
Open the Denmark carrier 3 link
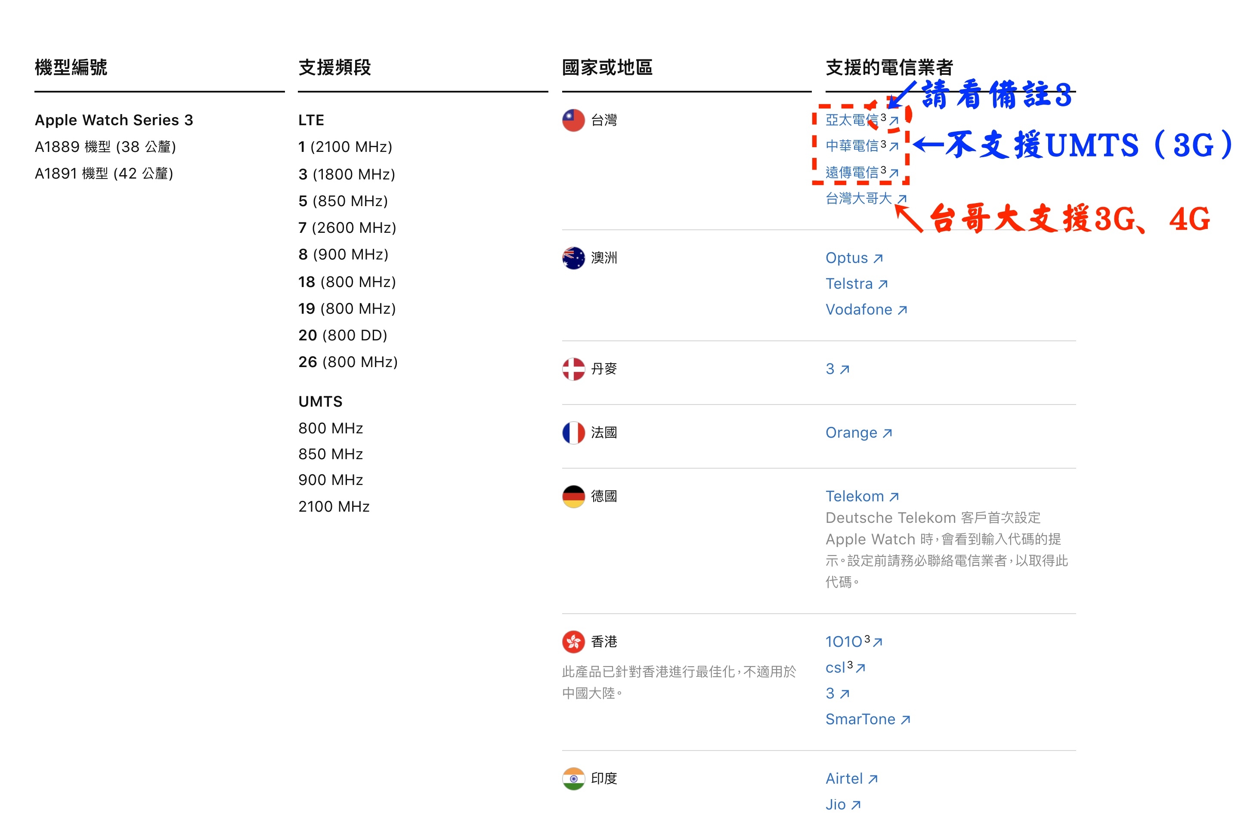click(838, 369)
